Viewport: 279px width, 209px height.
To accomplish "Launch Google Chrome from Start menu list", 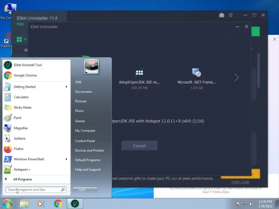I will pos(37,75).
